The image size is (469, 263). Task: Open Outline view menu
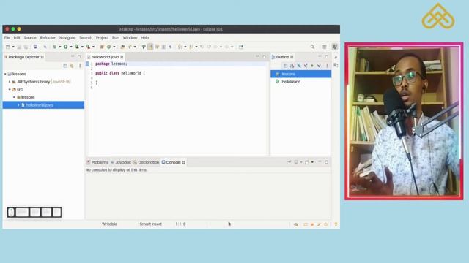click(x=327, y=66)
